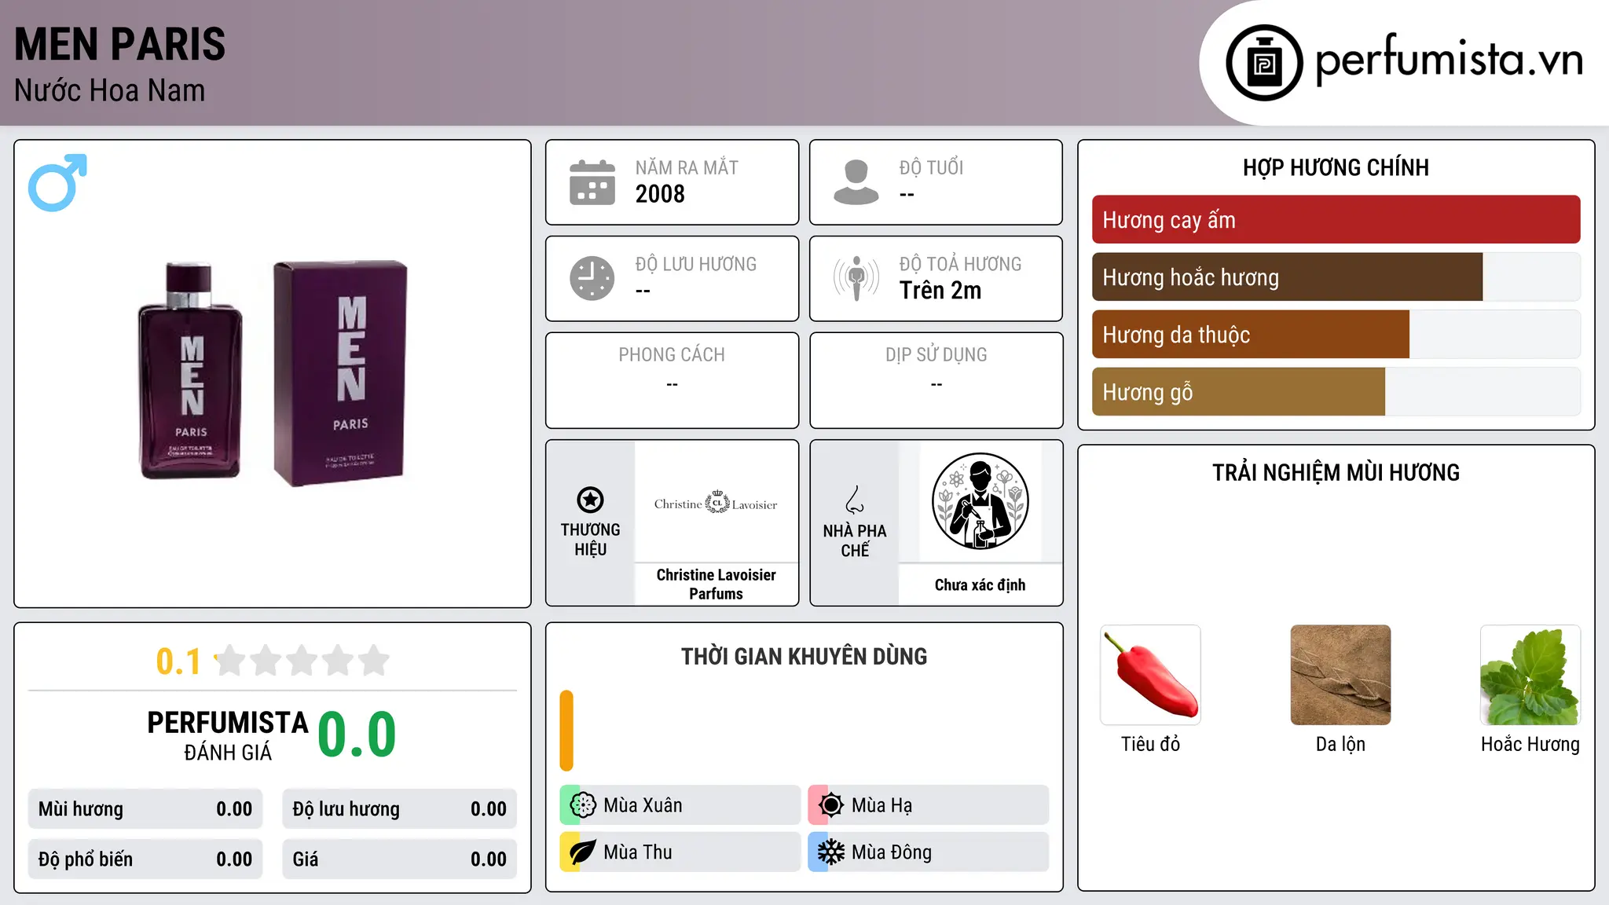Image resolution: width=1609 pixels, height=905 pixels.
Task: Click the HỢP HƯƠNG CHÍNH heading
Action: (x=1336, y=167)
